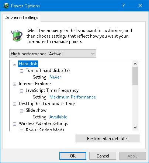Open the Advanced settings tab
Viewport: 149px width, 163px height.
[x=22, y=18]
